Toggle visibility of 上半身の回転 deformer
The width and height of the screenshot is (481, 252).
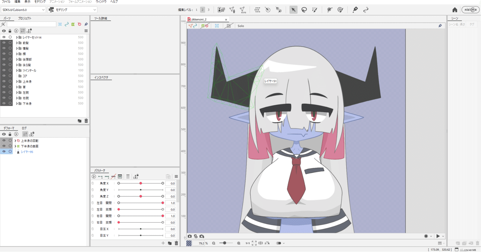coord(3,140)
